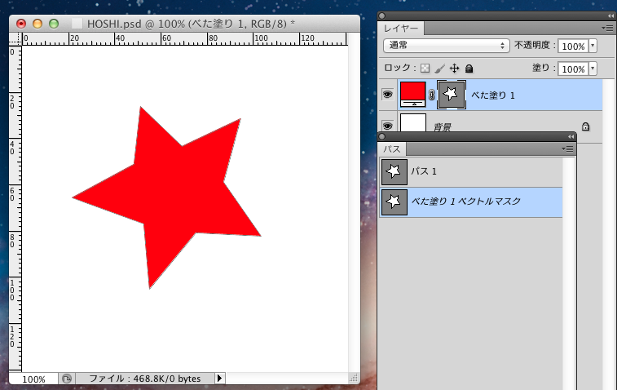Click the status bar icon beside zoom field
Screen dimensions: 617x390
click(67, 379)
